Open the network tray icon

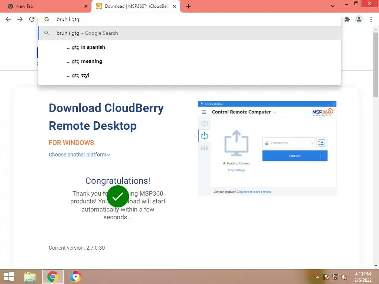point(335,277)
